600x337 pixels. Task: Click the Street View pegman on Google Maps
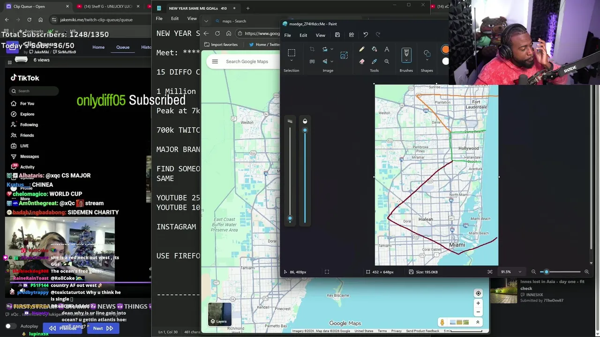pos(442,322)
